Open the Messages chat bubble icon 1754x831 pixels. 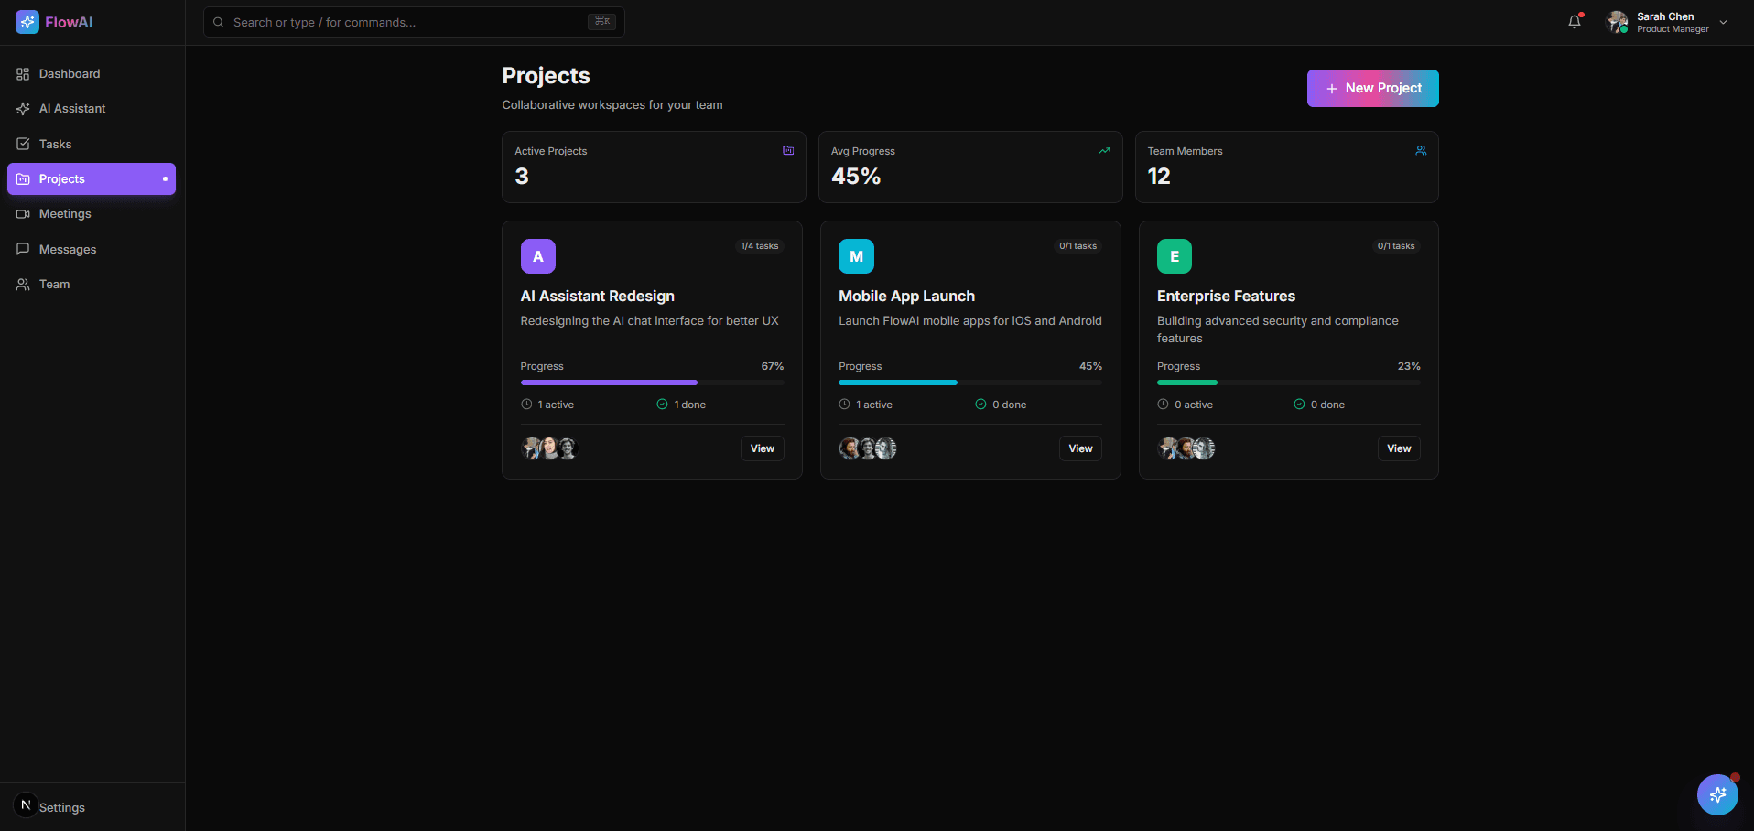click(23, 249)
